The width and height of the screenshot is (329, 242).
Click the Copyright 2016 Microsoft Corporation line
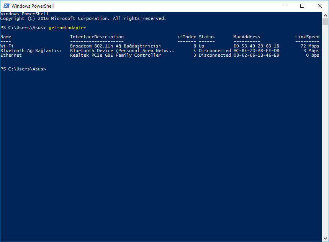point(83,19)
